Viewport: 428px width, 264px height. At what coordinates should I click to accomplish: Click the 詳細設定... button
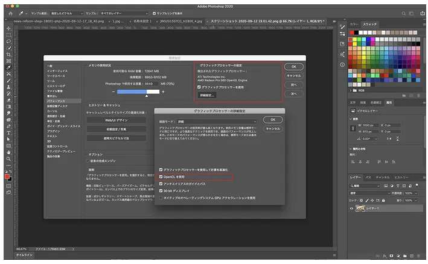pyautogui.click(x=207, y=95)
